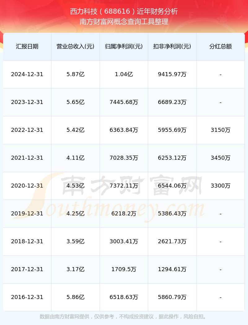Screen dimensions: 248x325
Task: Click dividend value 3300万
Action: [x=221, y=186]
